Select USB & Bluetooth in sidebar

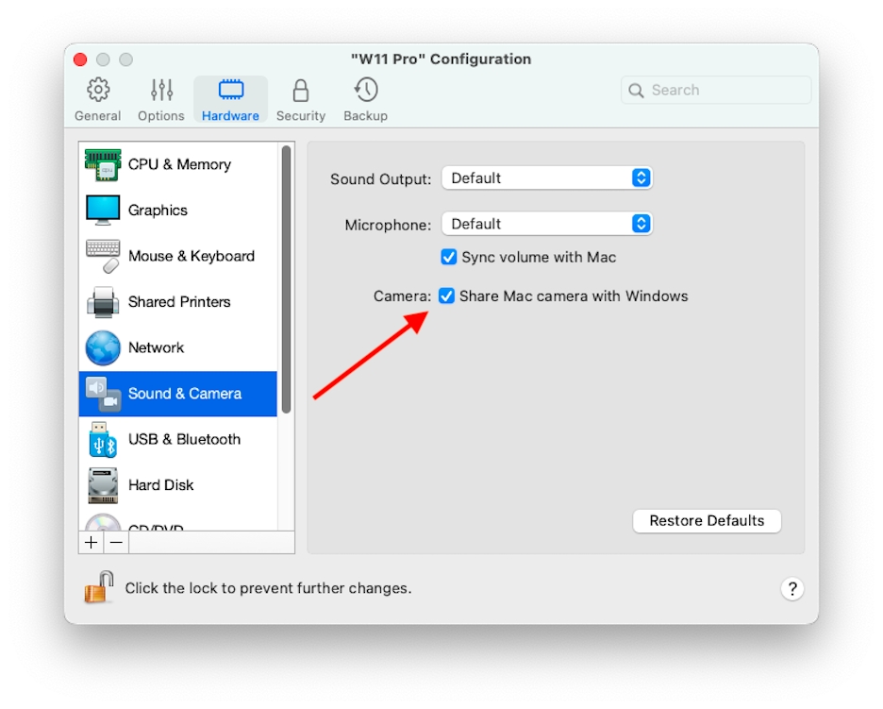[x=184, y=439]
